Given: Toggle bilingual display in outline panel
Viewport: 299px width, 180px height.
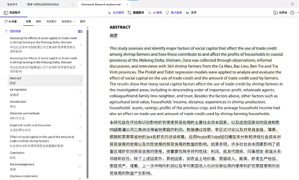Looking at the screenshot, I should pos(80,31).
